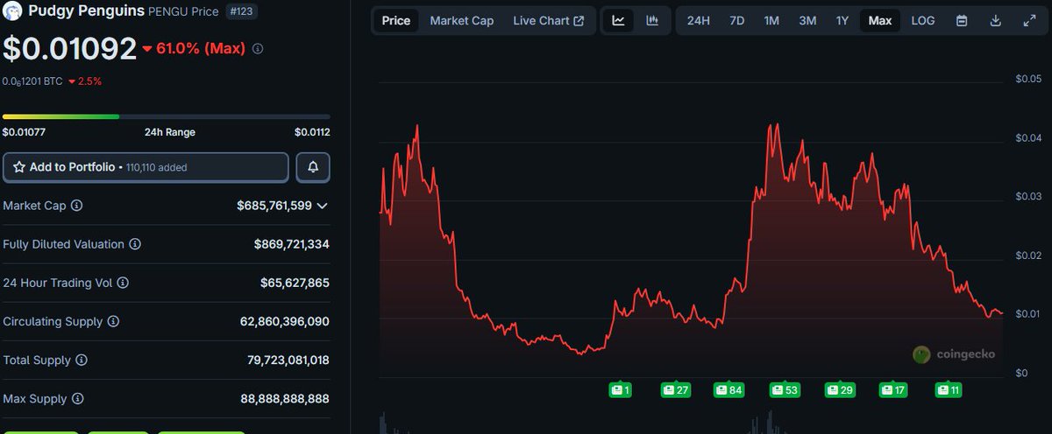
Task: Expand the chart to fullscreen
Action: (1029, 20)
